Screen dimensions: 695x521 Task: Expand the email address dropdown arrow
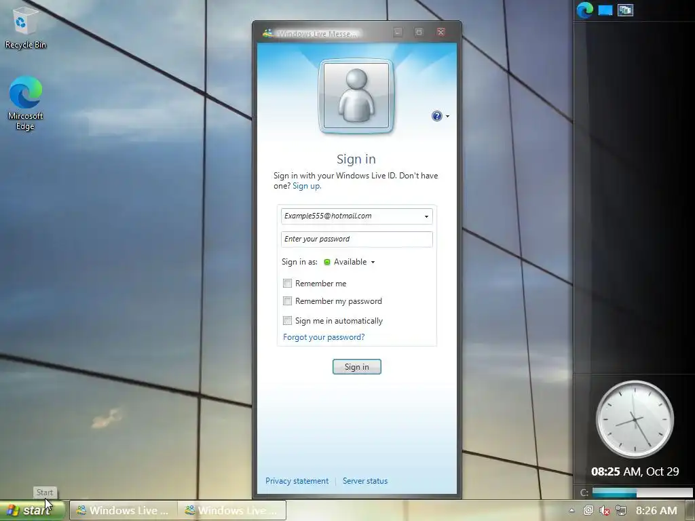pyautogui.click(x=426, y=216)
